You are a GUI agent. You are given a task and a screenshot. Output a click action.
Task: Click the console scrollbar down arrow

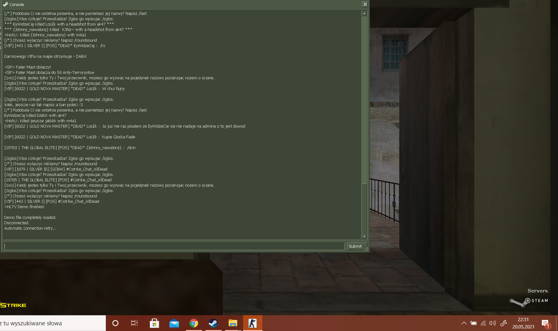[x=364, y=237]
